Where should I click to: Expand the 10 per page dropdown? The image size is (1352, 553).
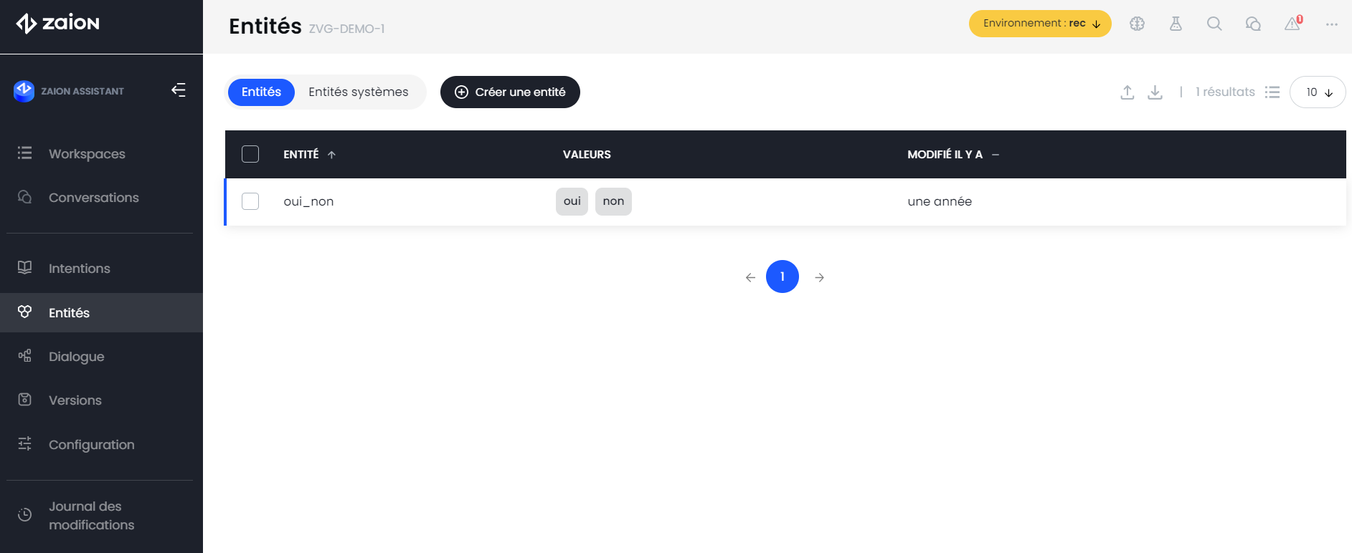[1318, 92]
